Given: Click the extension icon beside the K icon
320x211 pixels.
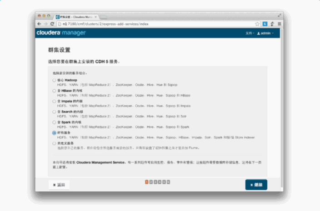Looking at the screenshot, I should point(272,24).
